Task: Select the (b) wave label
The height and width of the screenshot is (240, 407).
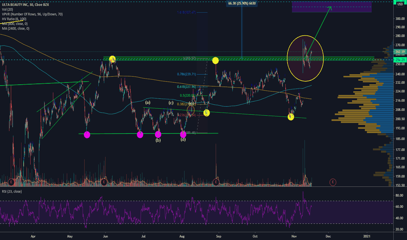Action: (158, 141)
